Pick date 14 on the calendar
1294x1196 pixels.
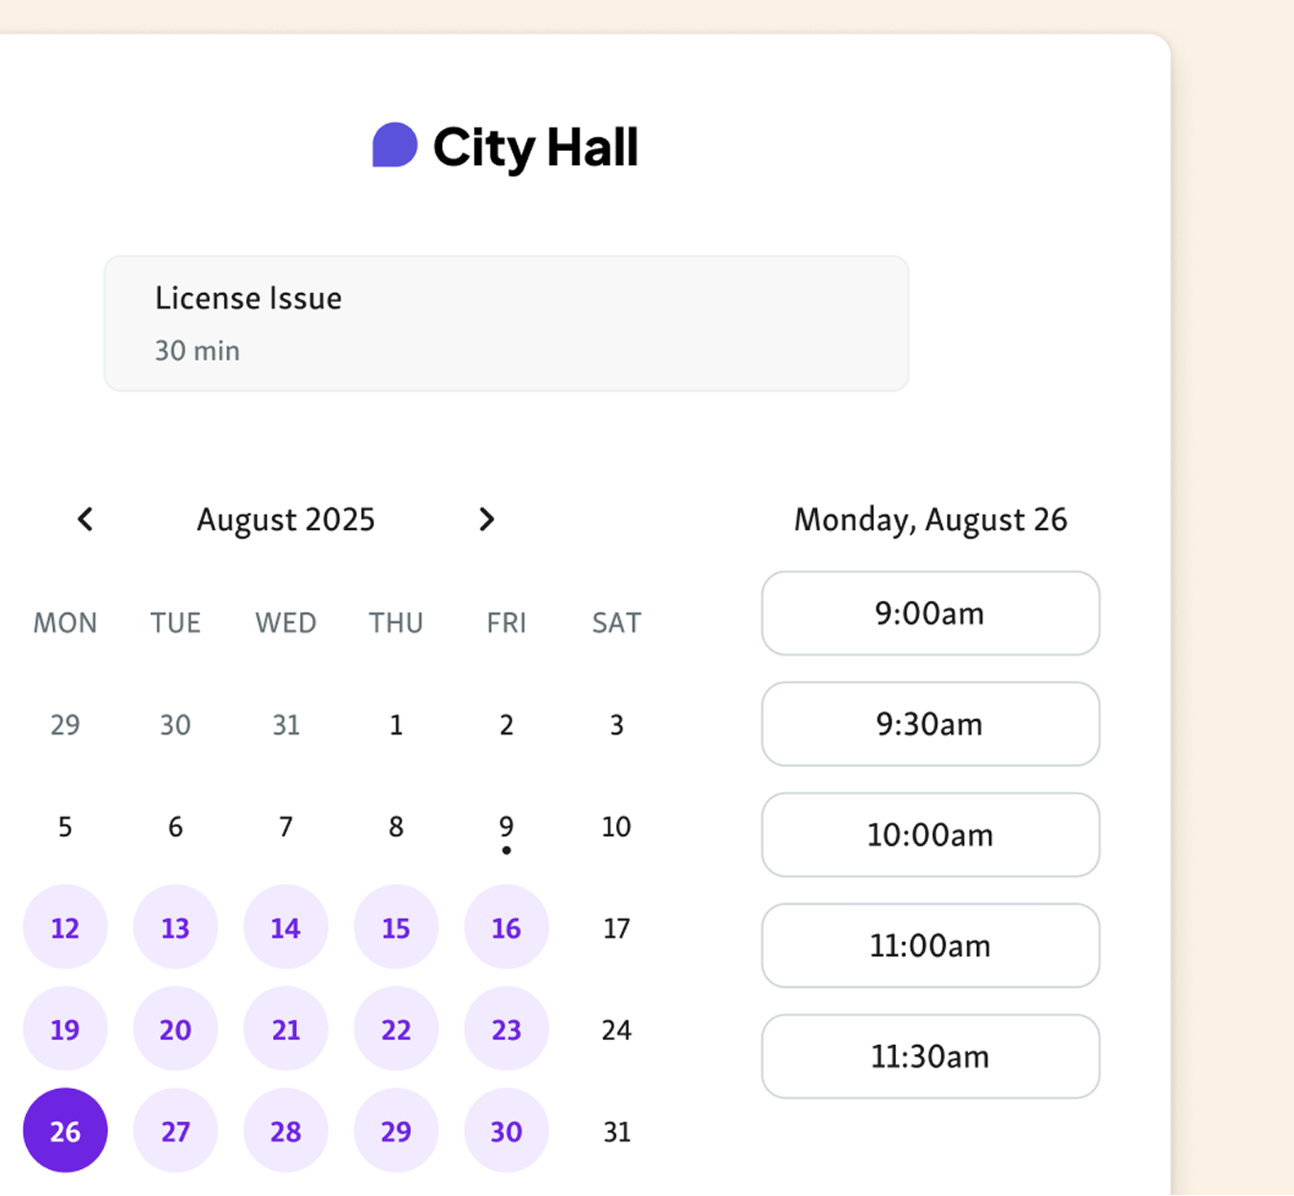click(286, 927)
